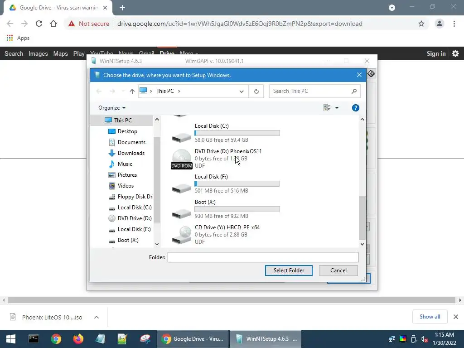Launch Command Prompt from taskbar
The height and width of the screenshot is (348, 464).
pos(34,339)
